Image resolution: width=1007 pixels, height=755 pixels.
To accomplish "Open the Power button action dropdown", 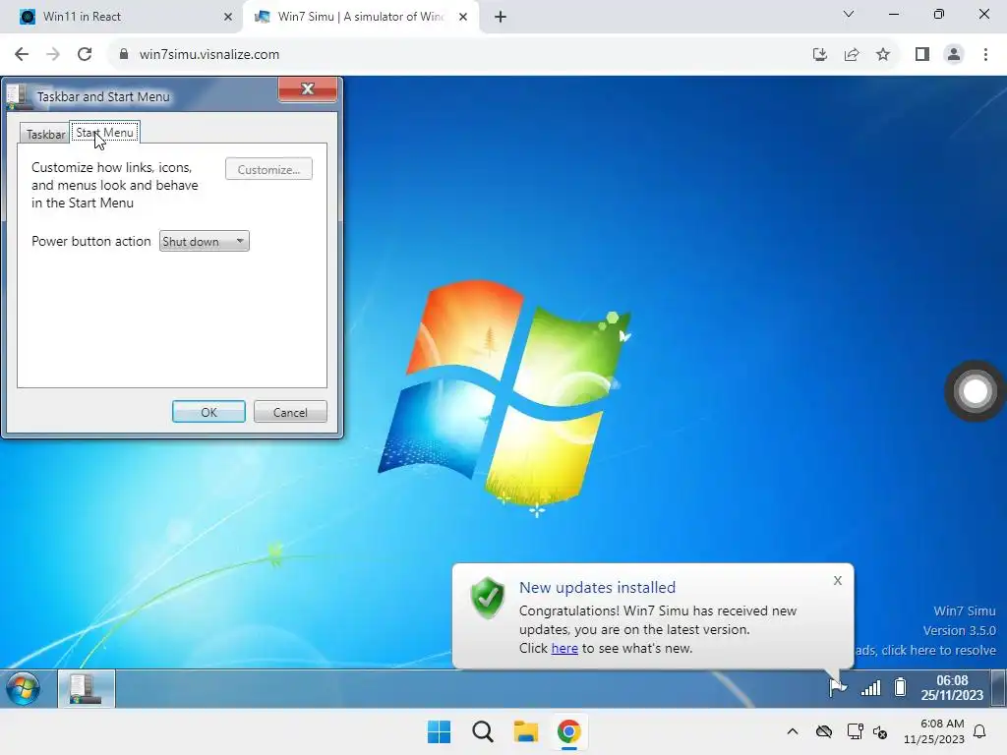I will coord(205,242).
